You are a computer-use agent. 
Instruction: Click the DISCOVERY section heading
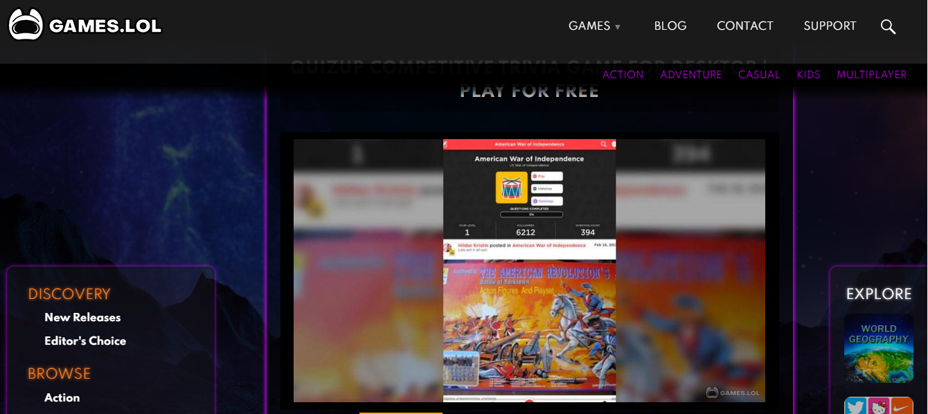tap(69, 294)
